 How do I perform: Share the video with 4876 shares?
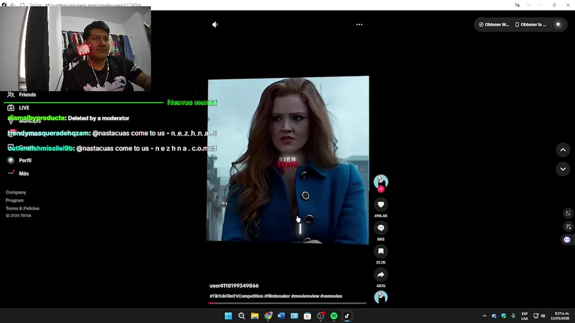click(381, 275)
